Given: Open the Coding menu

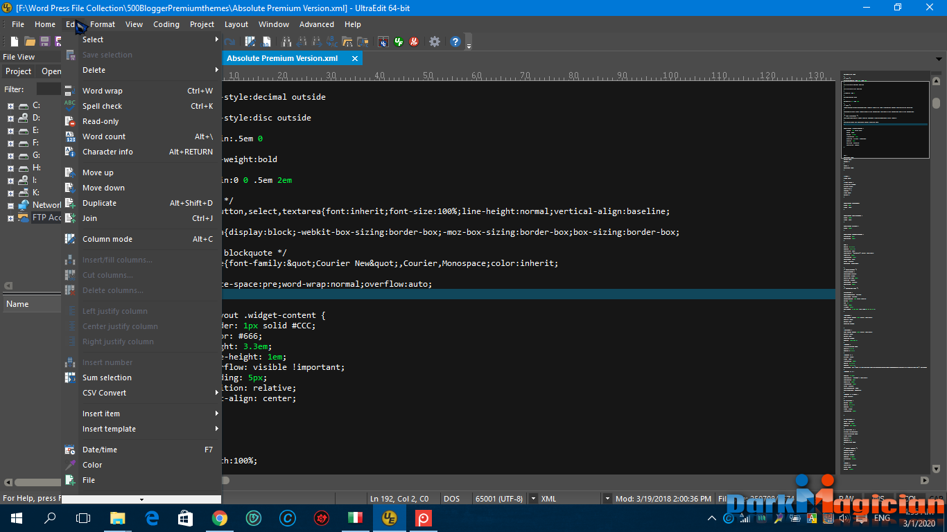Looking at the screenshot, I should point(166,24).
